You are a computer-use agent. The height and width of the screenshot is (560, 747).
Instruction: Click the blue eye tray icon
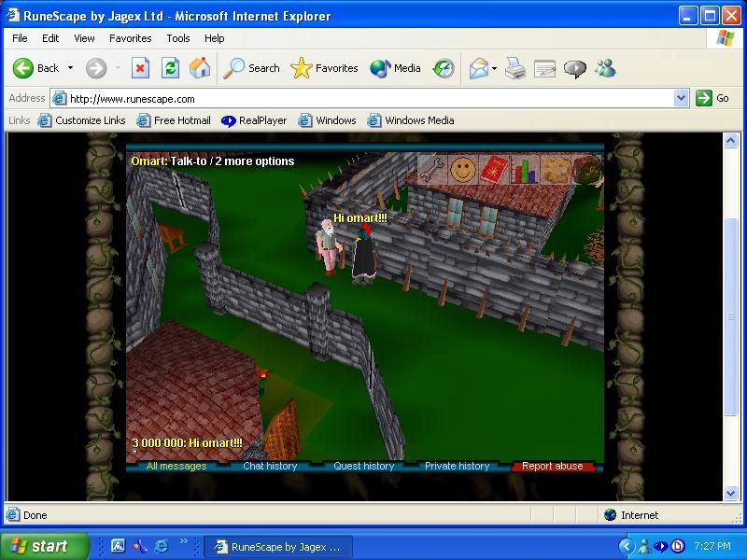click(660, 546)
